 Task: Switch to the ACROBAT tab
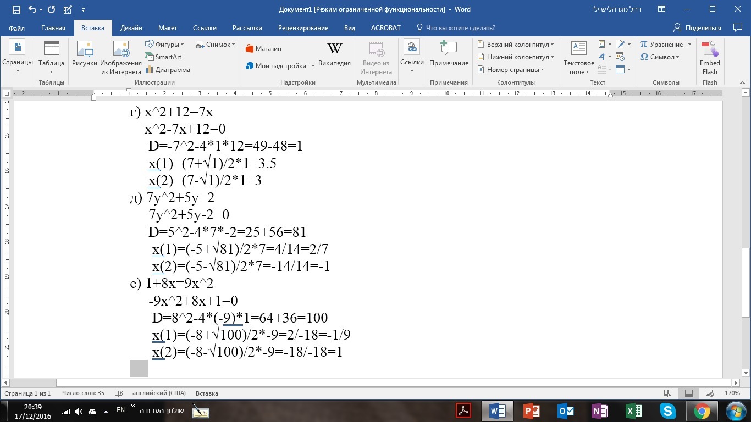[x=386, y=28]
